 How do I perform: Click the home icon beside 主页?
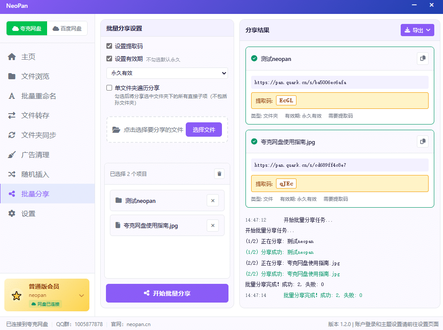(12, 57)
